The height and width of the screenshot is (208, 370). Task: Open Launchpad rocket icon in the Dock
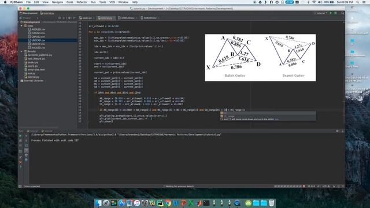tap(106, 203)
